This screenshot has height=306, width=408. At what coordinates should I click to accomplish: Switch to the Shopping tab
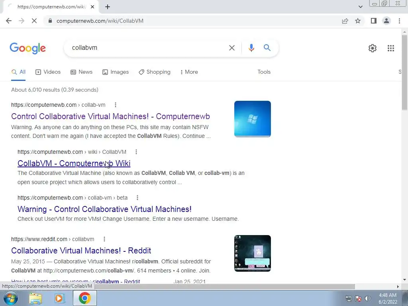click(155, 72)
